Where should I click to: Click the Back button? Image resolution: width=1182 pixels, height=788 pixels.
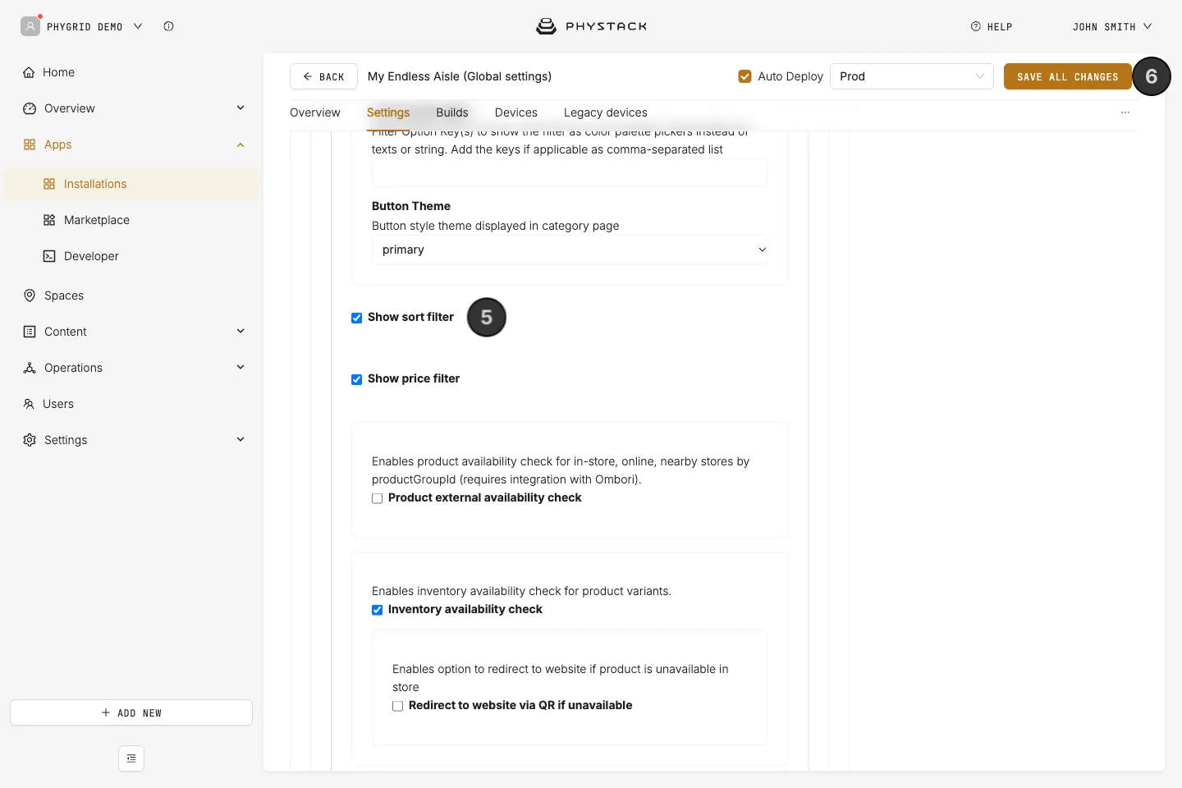pos(323,76)
